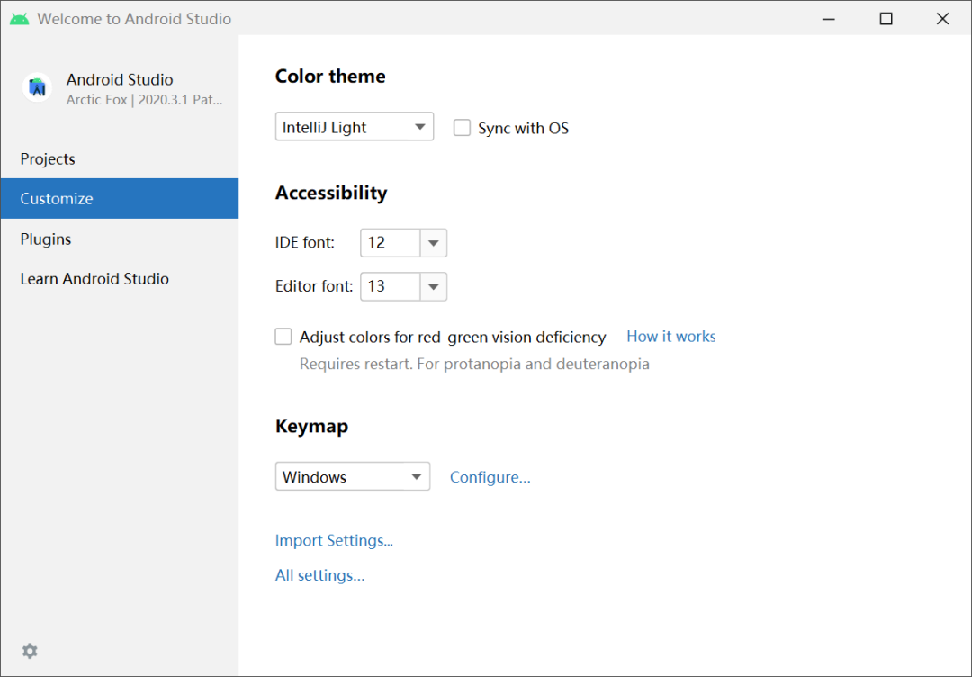The width and height of the screenshot is (972, 677).
Task: Click the Keymap heading
Action: 311,427
